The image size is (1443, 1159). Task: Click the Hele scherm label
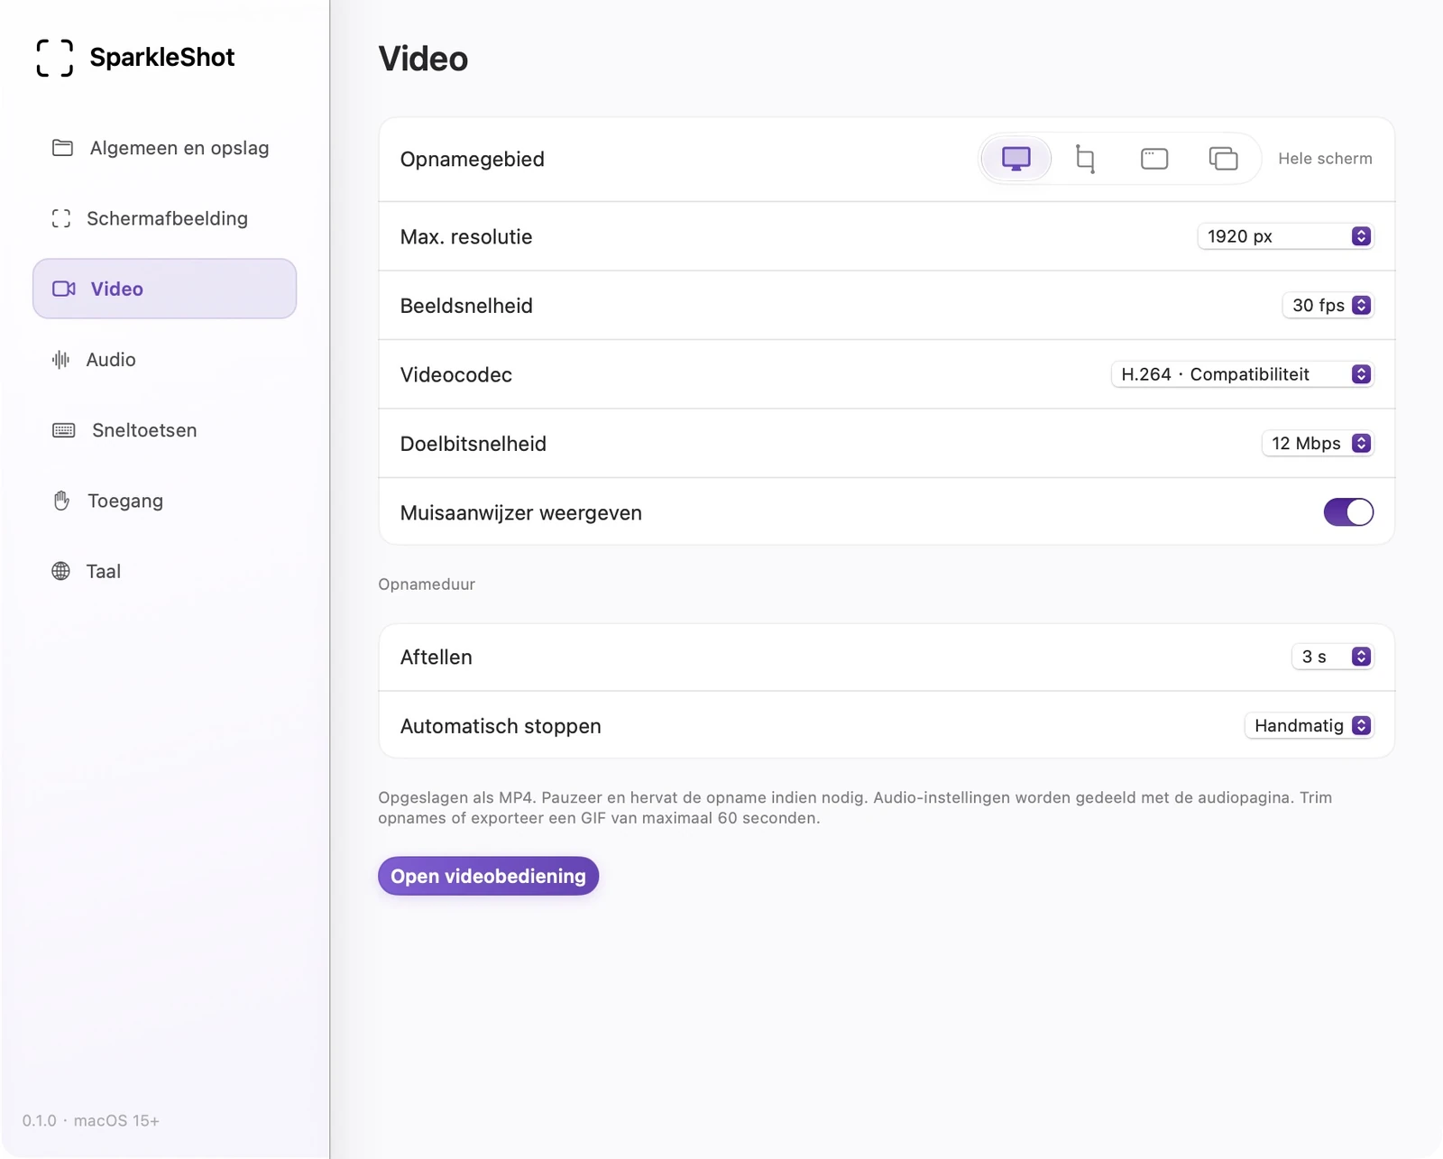tap(1325, 159)
